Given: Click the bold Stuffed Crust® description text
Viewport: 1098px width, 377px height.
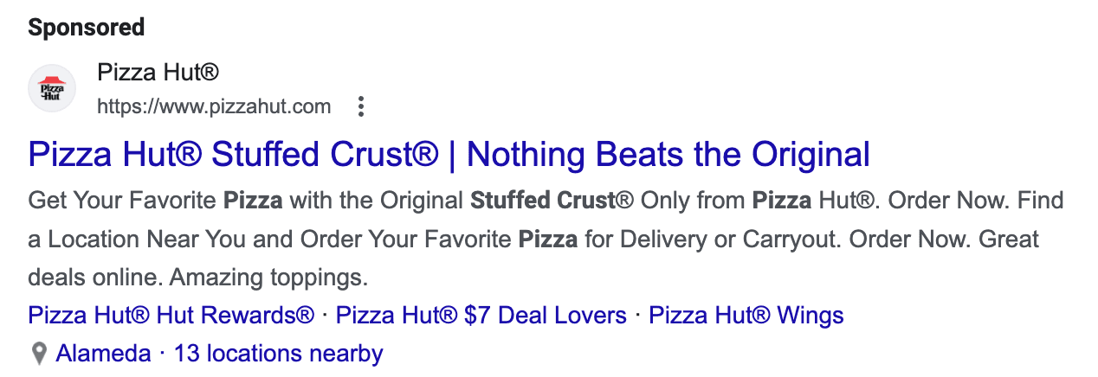Looking at the screenshot, I should click(552, 201).
